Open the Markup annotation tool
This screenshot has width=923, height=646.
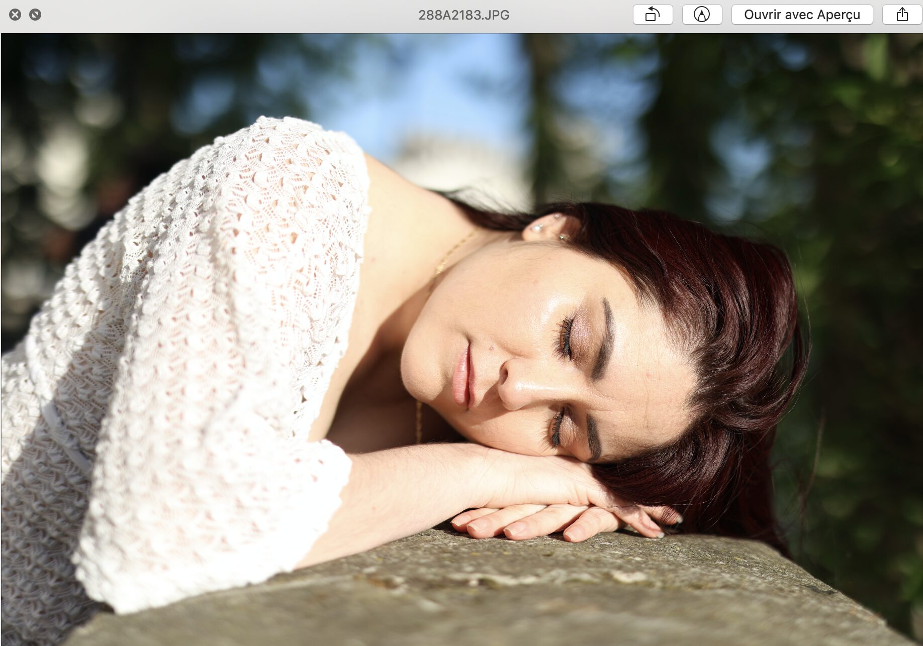pyautogui.click(x=702, y=15)
